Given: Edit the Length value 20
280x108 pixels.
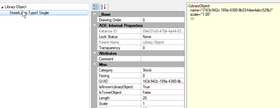Looking at the screenshot, I should point(163,98).
